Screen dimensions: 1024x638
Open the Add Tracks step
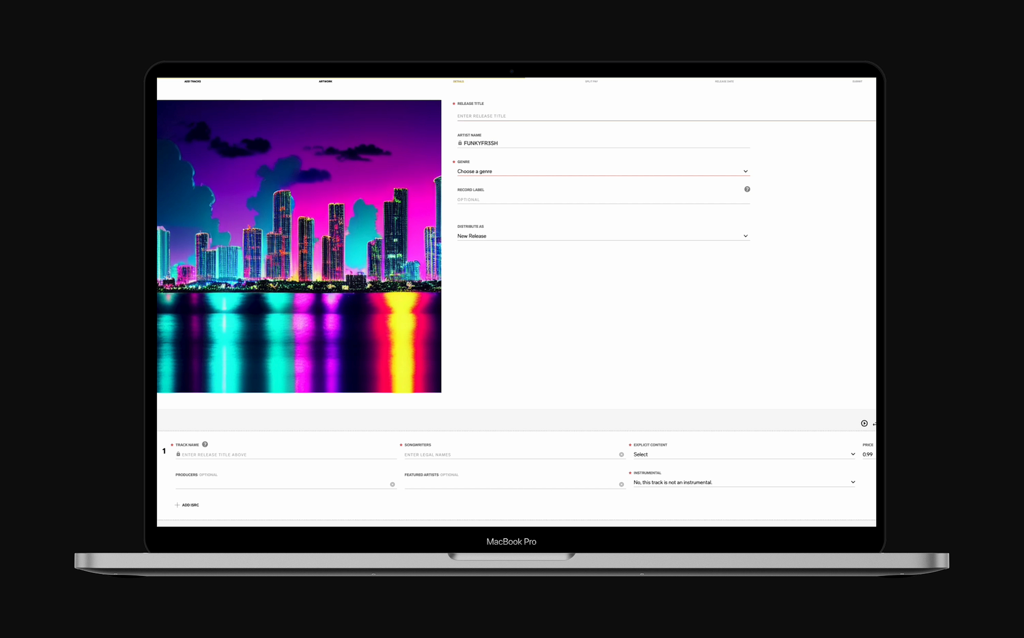(x=192, y=81)
